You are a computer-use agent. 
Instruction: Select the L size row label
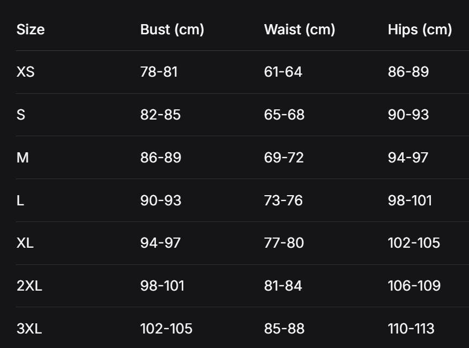(x=20, y=201)
